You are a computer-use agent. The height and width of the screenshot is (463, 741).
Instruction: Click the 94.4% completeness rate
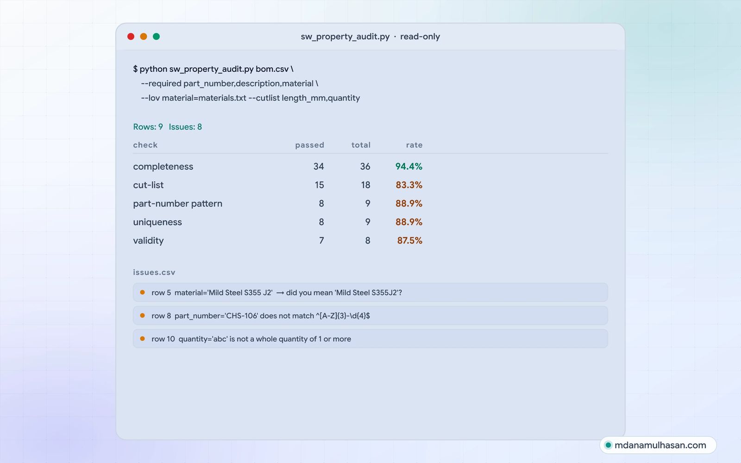pos(409,166)
